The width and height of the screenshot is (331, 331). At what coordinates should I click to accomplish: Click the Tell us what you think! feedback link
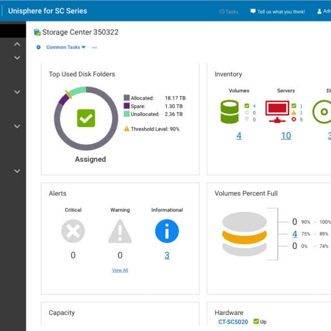click(x=278, y=12)
